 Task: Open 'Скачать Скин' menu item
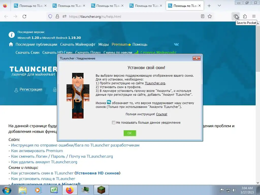(x=27, y=52)
